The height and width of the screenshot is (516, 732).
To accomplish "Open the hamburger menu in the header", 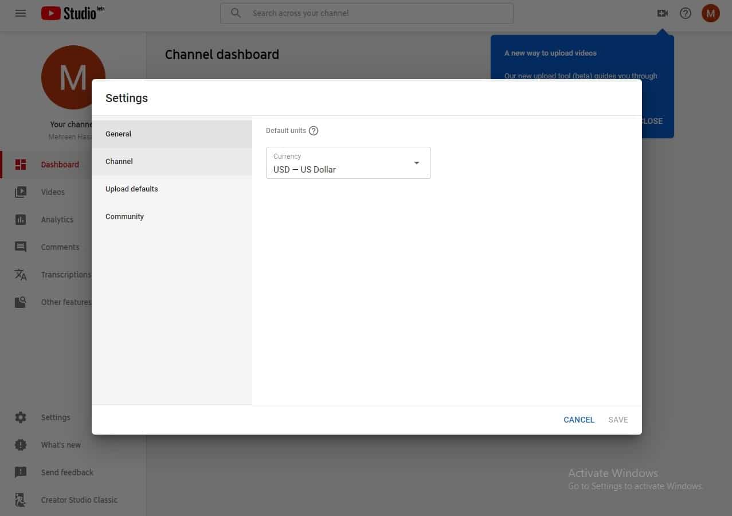I will tap(21, 13).
